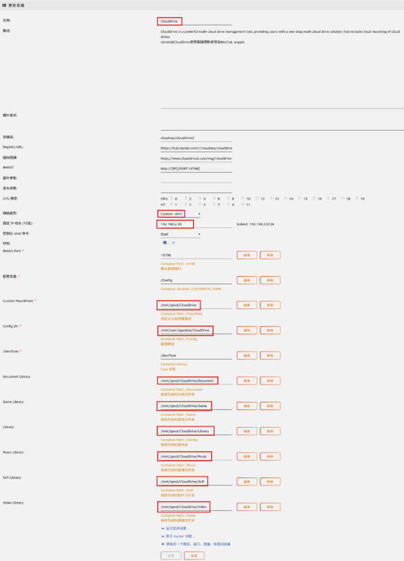Tick HT core 3 checkbox
404x561 pixels.
tap(186, 204)
